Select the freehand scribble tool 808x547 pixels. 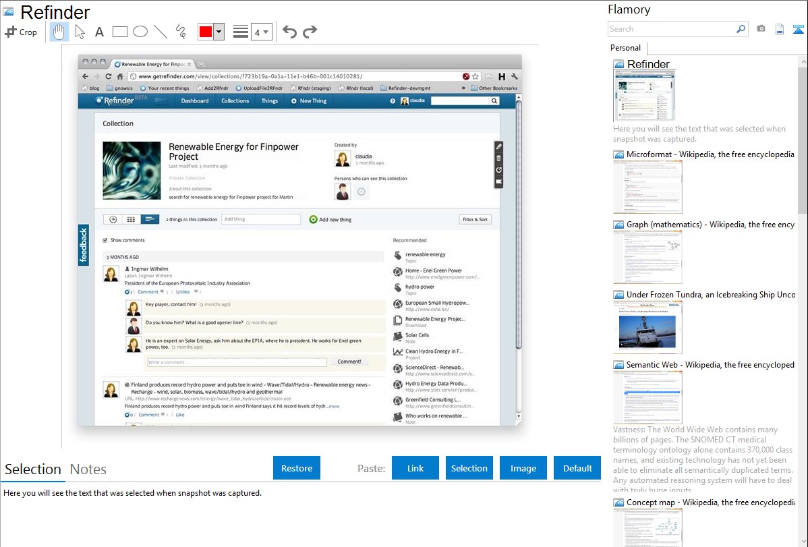181,32
